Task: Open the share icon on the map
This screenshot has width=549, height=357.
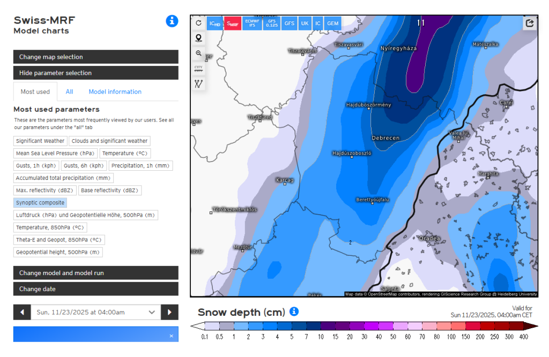Action: coord(530,23)
